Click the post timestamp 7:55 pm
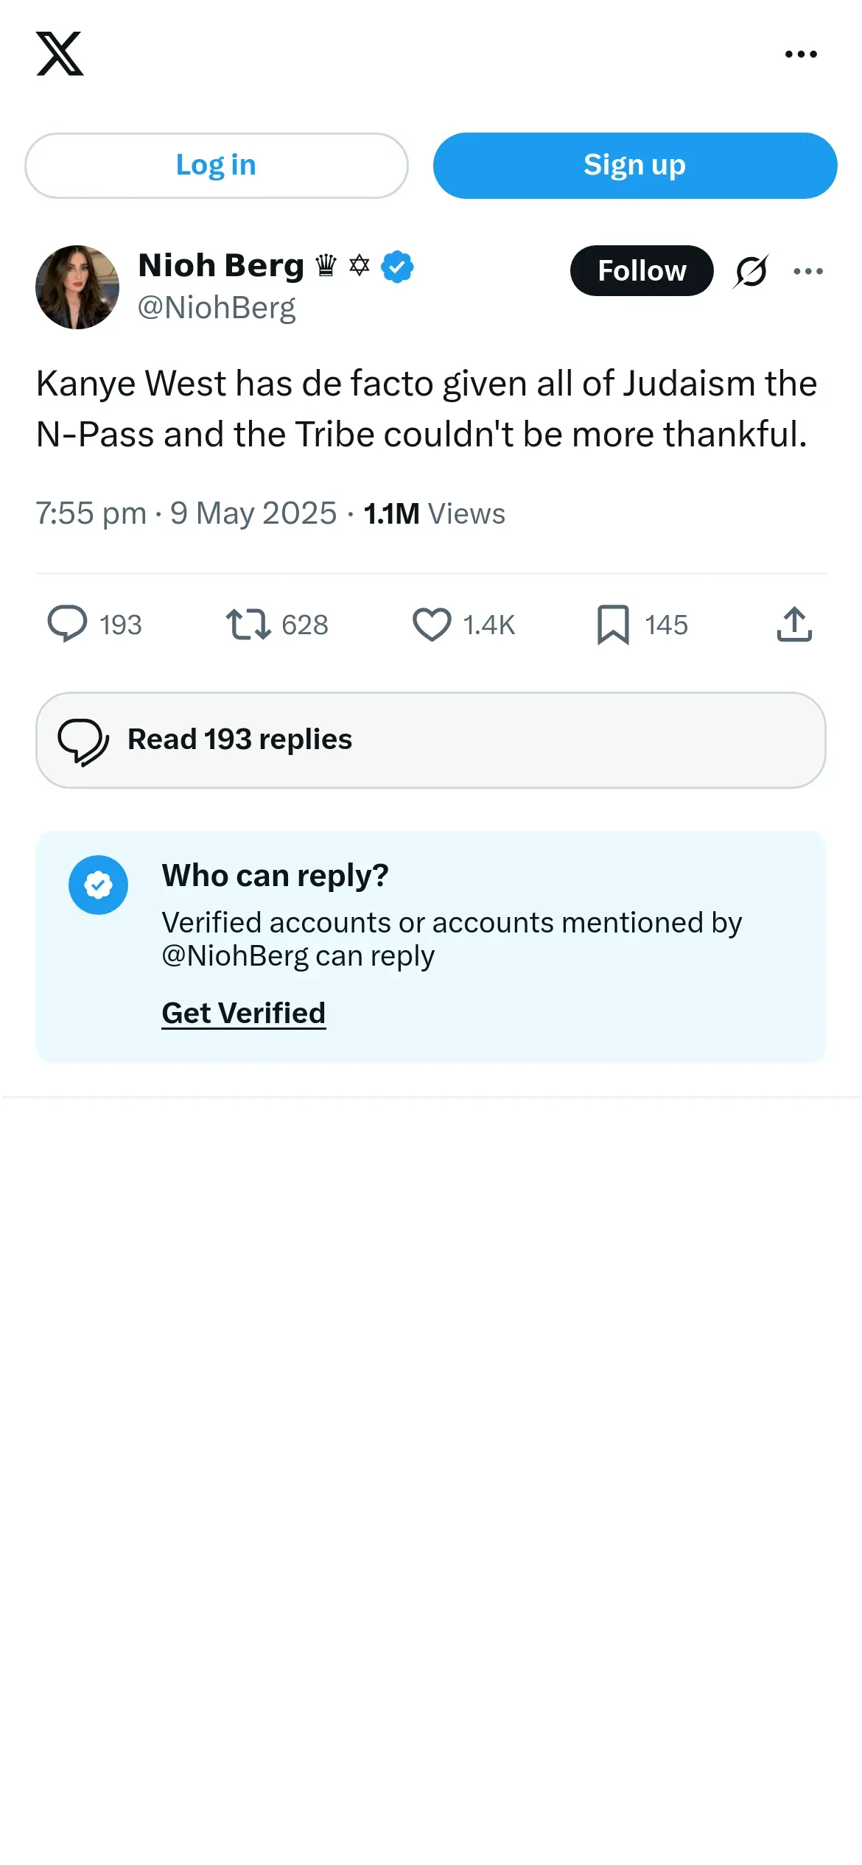 (x=91, y=514)
